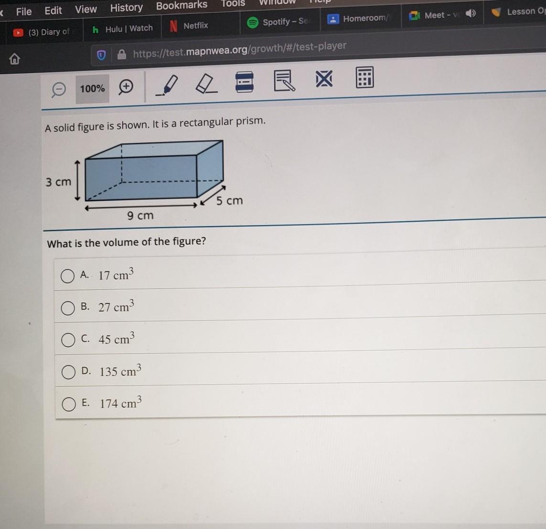This screenshot has height=529, width=546.
Task: Mute the Meet tab audio icon
Action: tap(471, 13)
